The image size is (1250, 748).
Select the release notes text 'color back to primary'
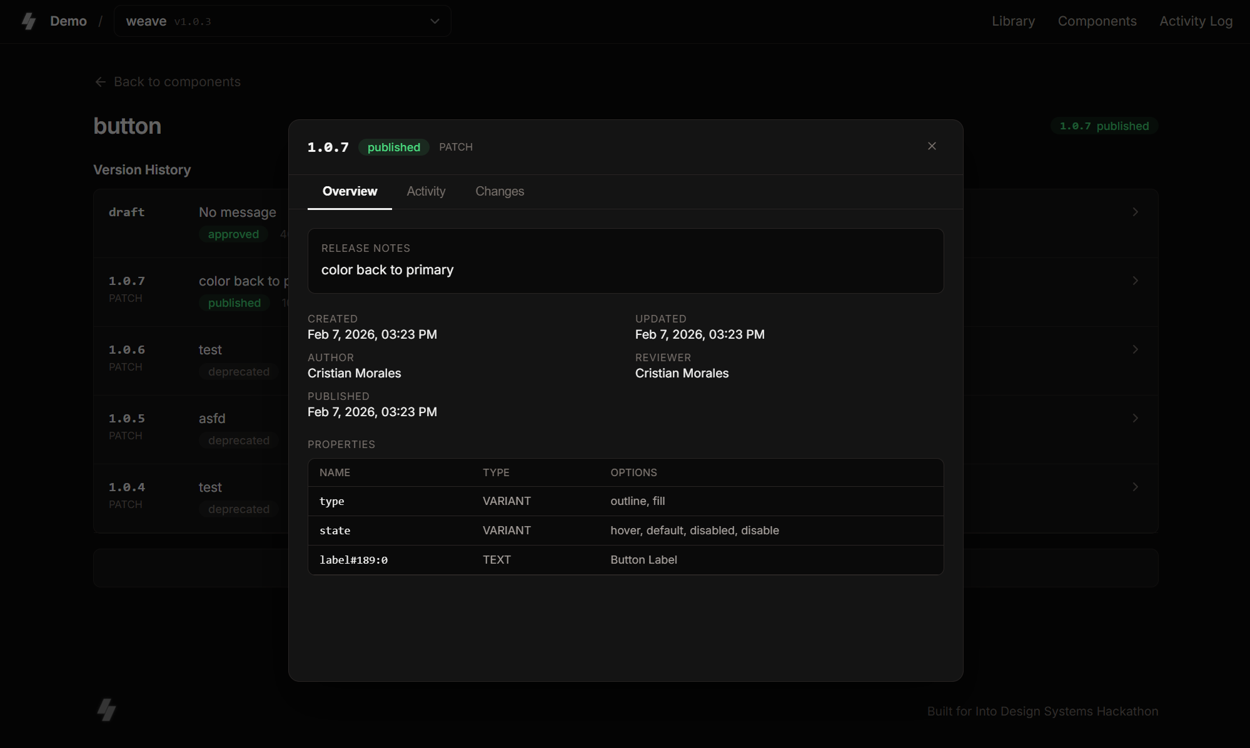pyautogui.click(x=387, y=270)
